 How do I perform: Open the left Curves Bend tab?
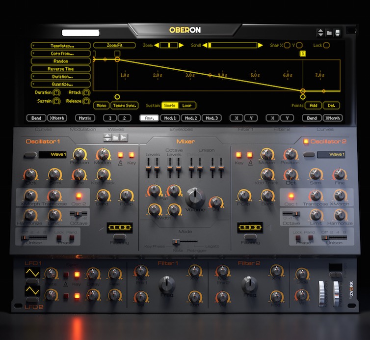point(36,118)
